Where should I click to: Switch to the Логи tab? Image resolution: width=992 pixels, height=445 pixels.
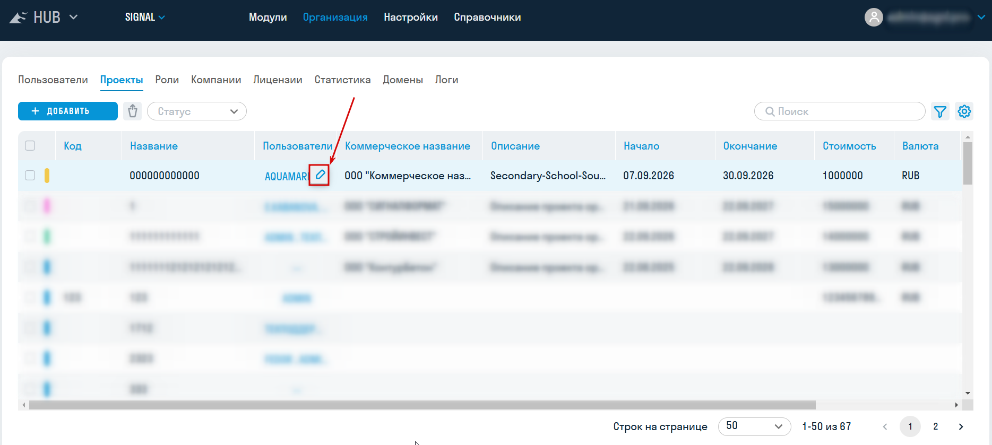[x=447, y=80]
